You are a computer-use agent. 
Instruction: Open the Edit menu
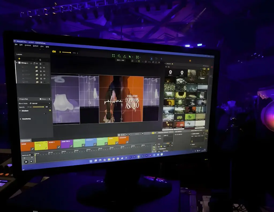[21, 45]
